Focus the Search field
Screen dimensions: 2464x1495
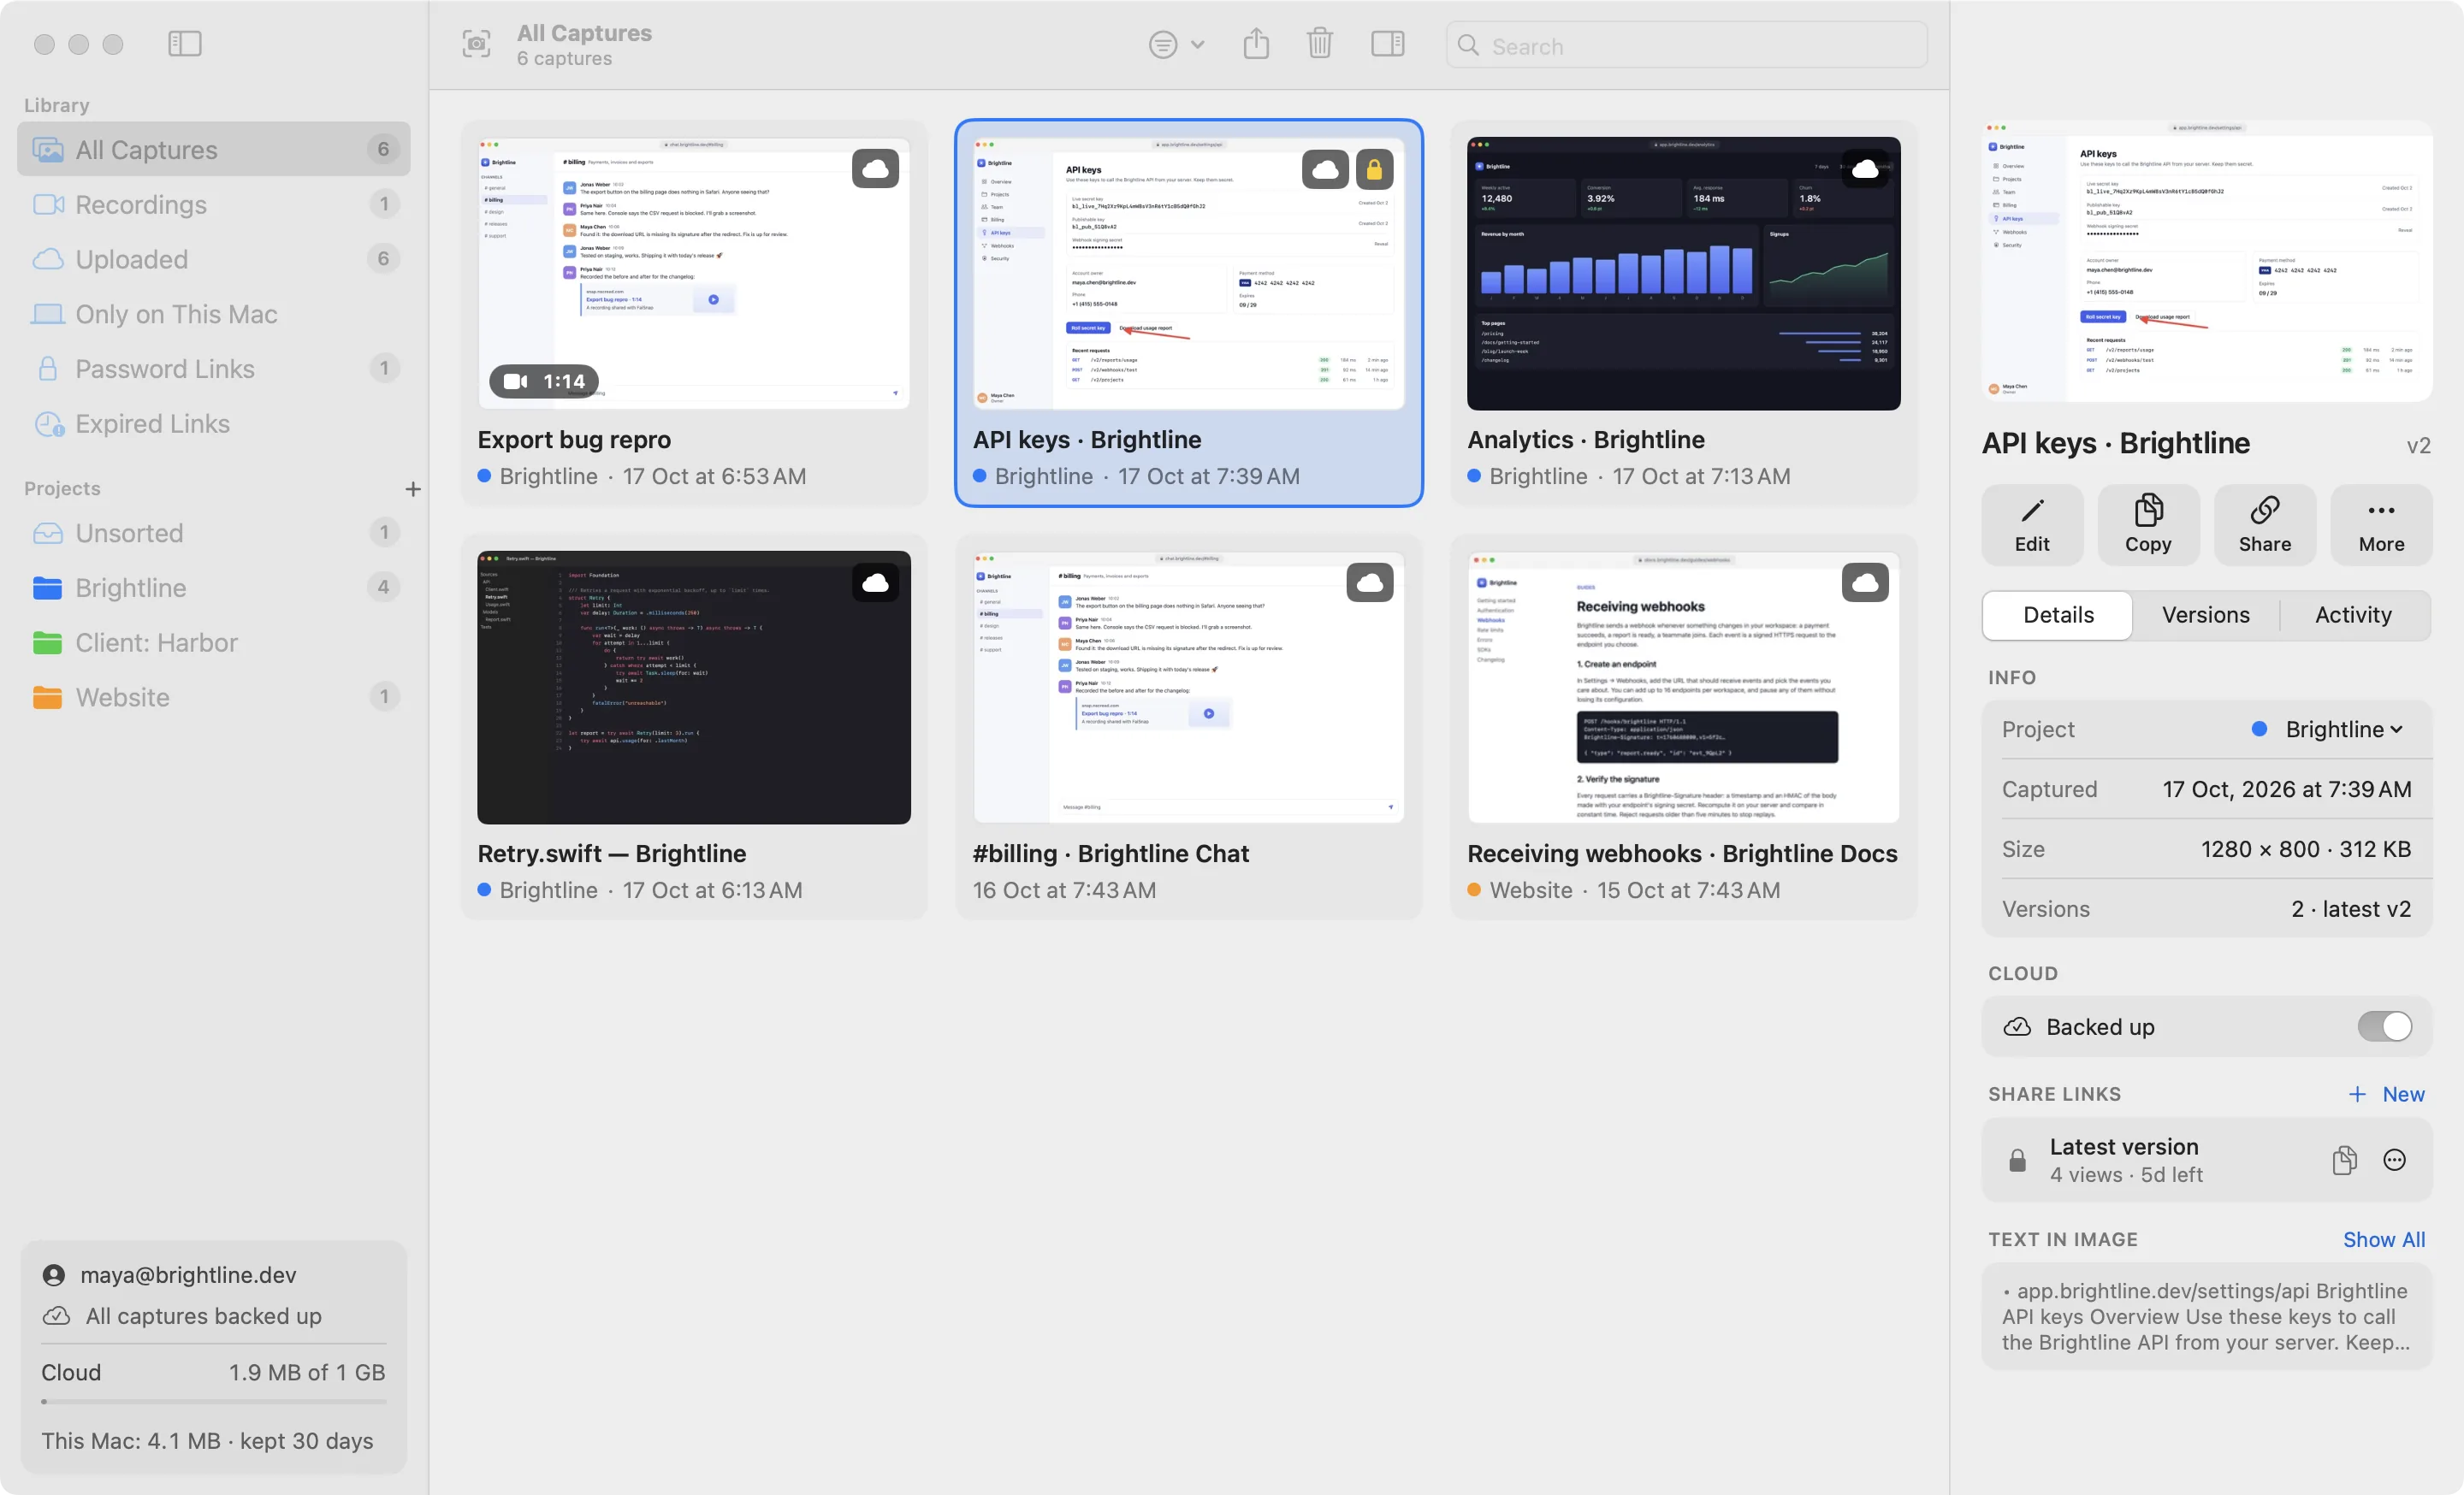pyautogui.click(x=1686, y=46)
